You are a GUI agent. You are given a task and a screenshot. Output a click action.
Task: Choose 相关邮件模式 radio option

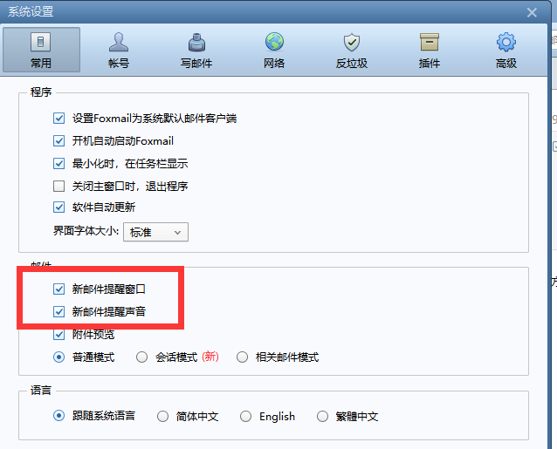(242, 357)
